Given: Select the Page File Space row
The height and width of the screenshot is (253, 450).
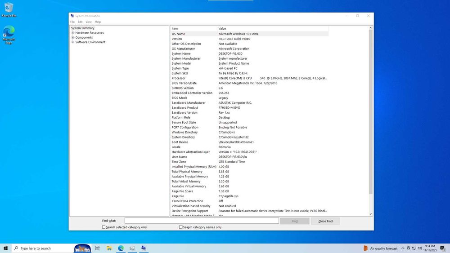Looking at the screenshot, I should pyautogui.click(x=249, y=191).
